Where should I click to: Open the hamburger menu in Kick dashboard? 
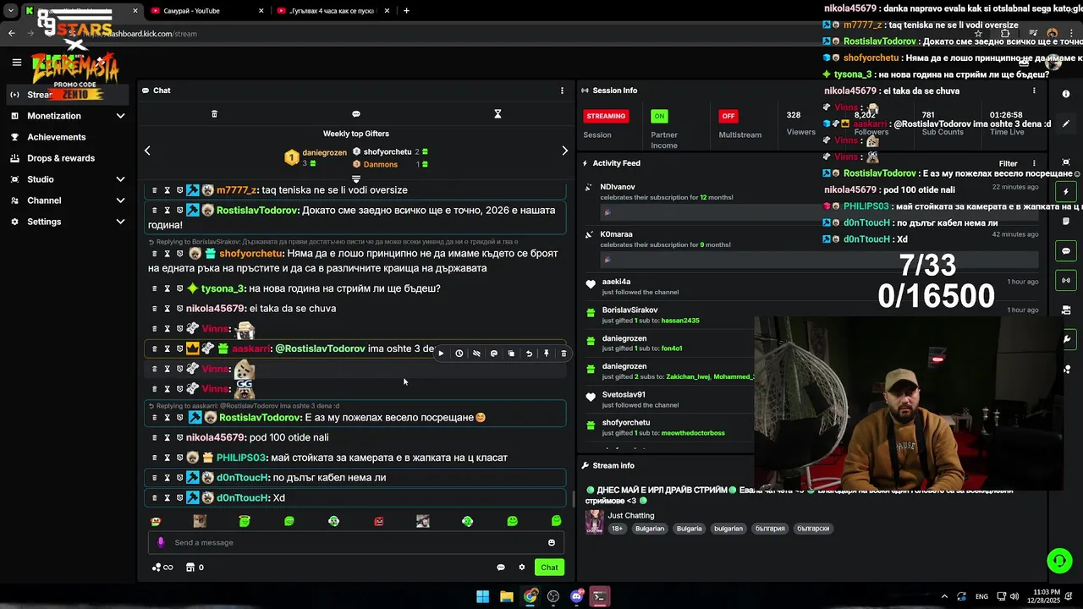point(16,62)
